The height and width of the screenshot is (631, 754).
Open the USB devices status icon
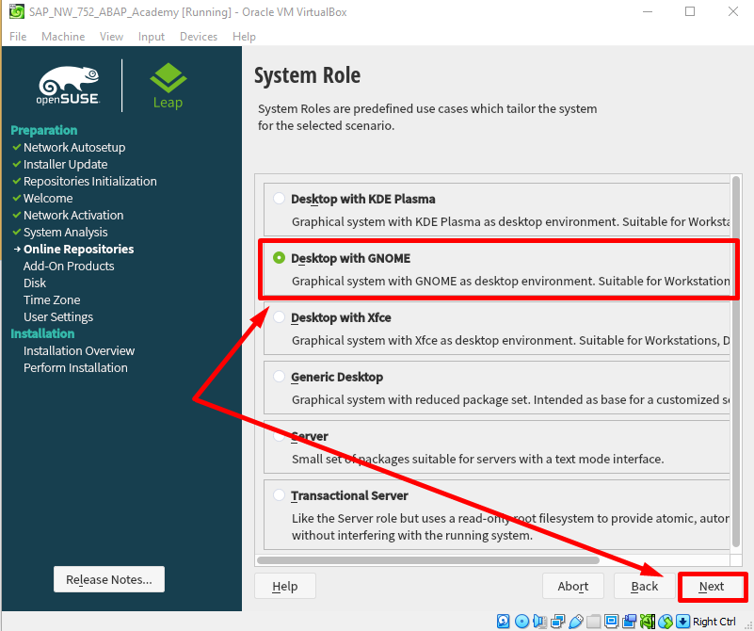point(575,622)
